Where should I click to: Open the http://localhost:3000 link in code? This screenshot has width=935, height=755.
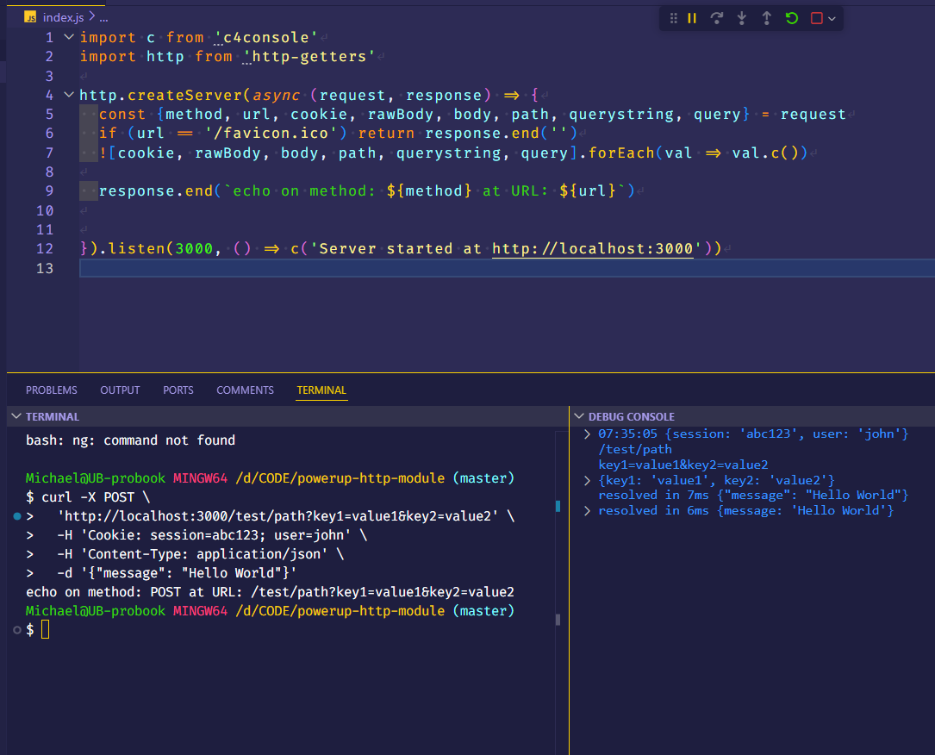593,248
